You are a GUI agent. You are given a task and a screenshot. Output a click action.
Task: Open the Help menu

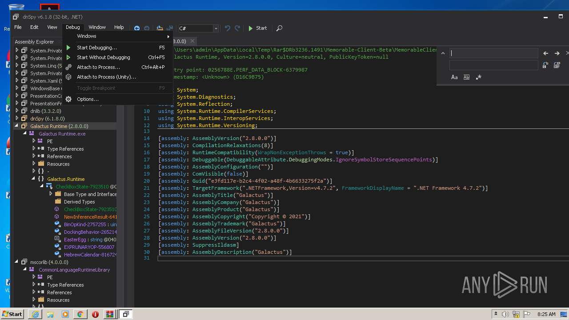click(x=119, y=27)
